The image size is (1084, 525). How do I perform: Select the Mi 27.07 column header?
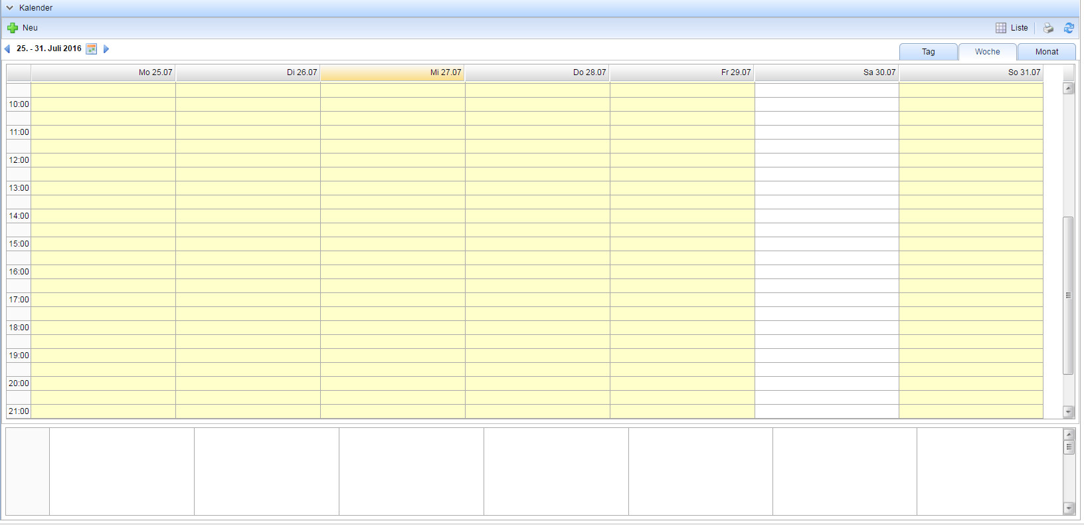pyautogui.click(x=393, y=72)
